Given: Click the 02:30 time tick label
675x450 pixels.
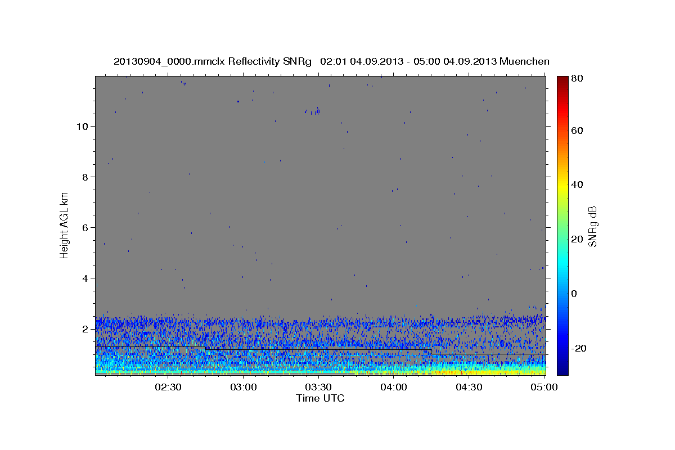Looking at the screenshot, I should pyautogui.click(x=168, y=387).
